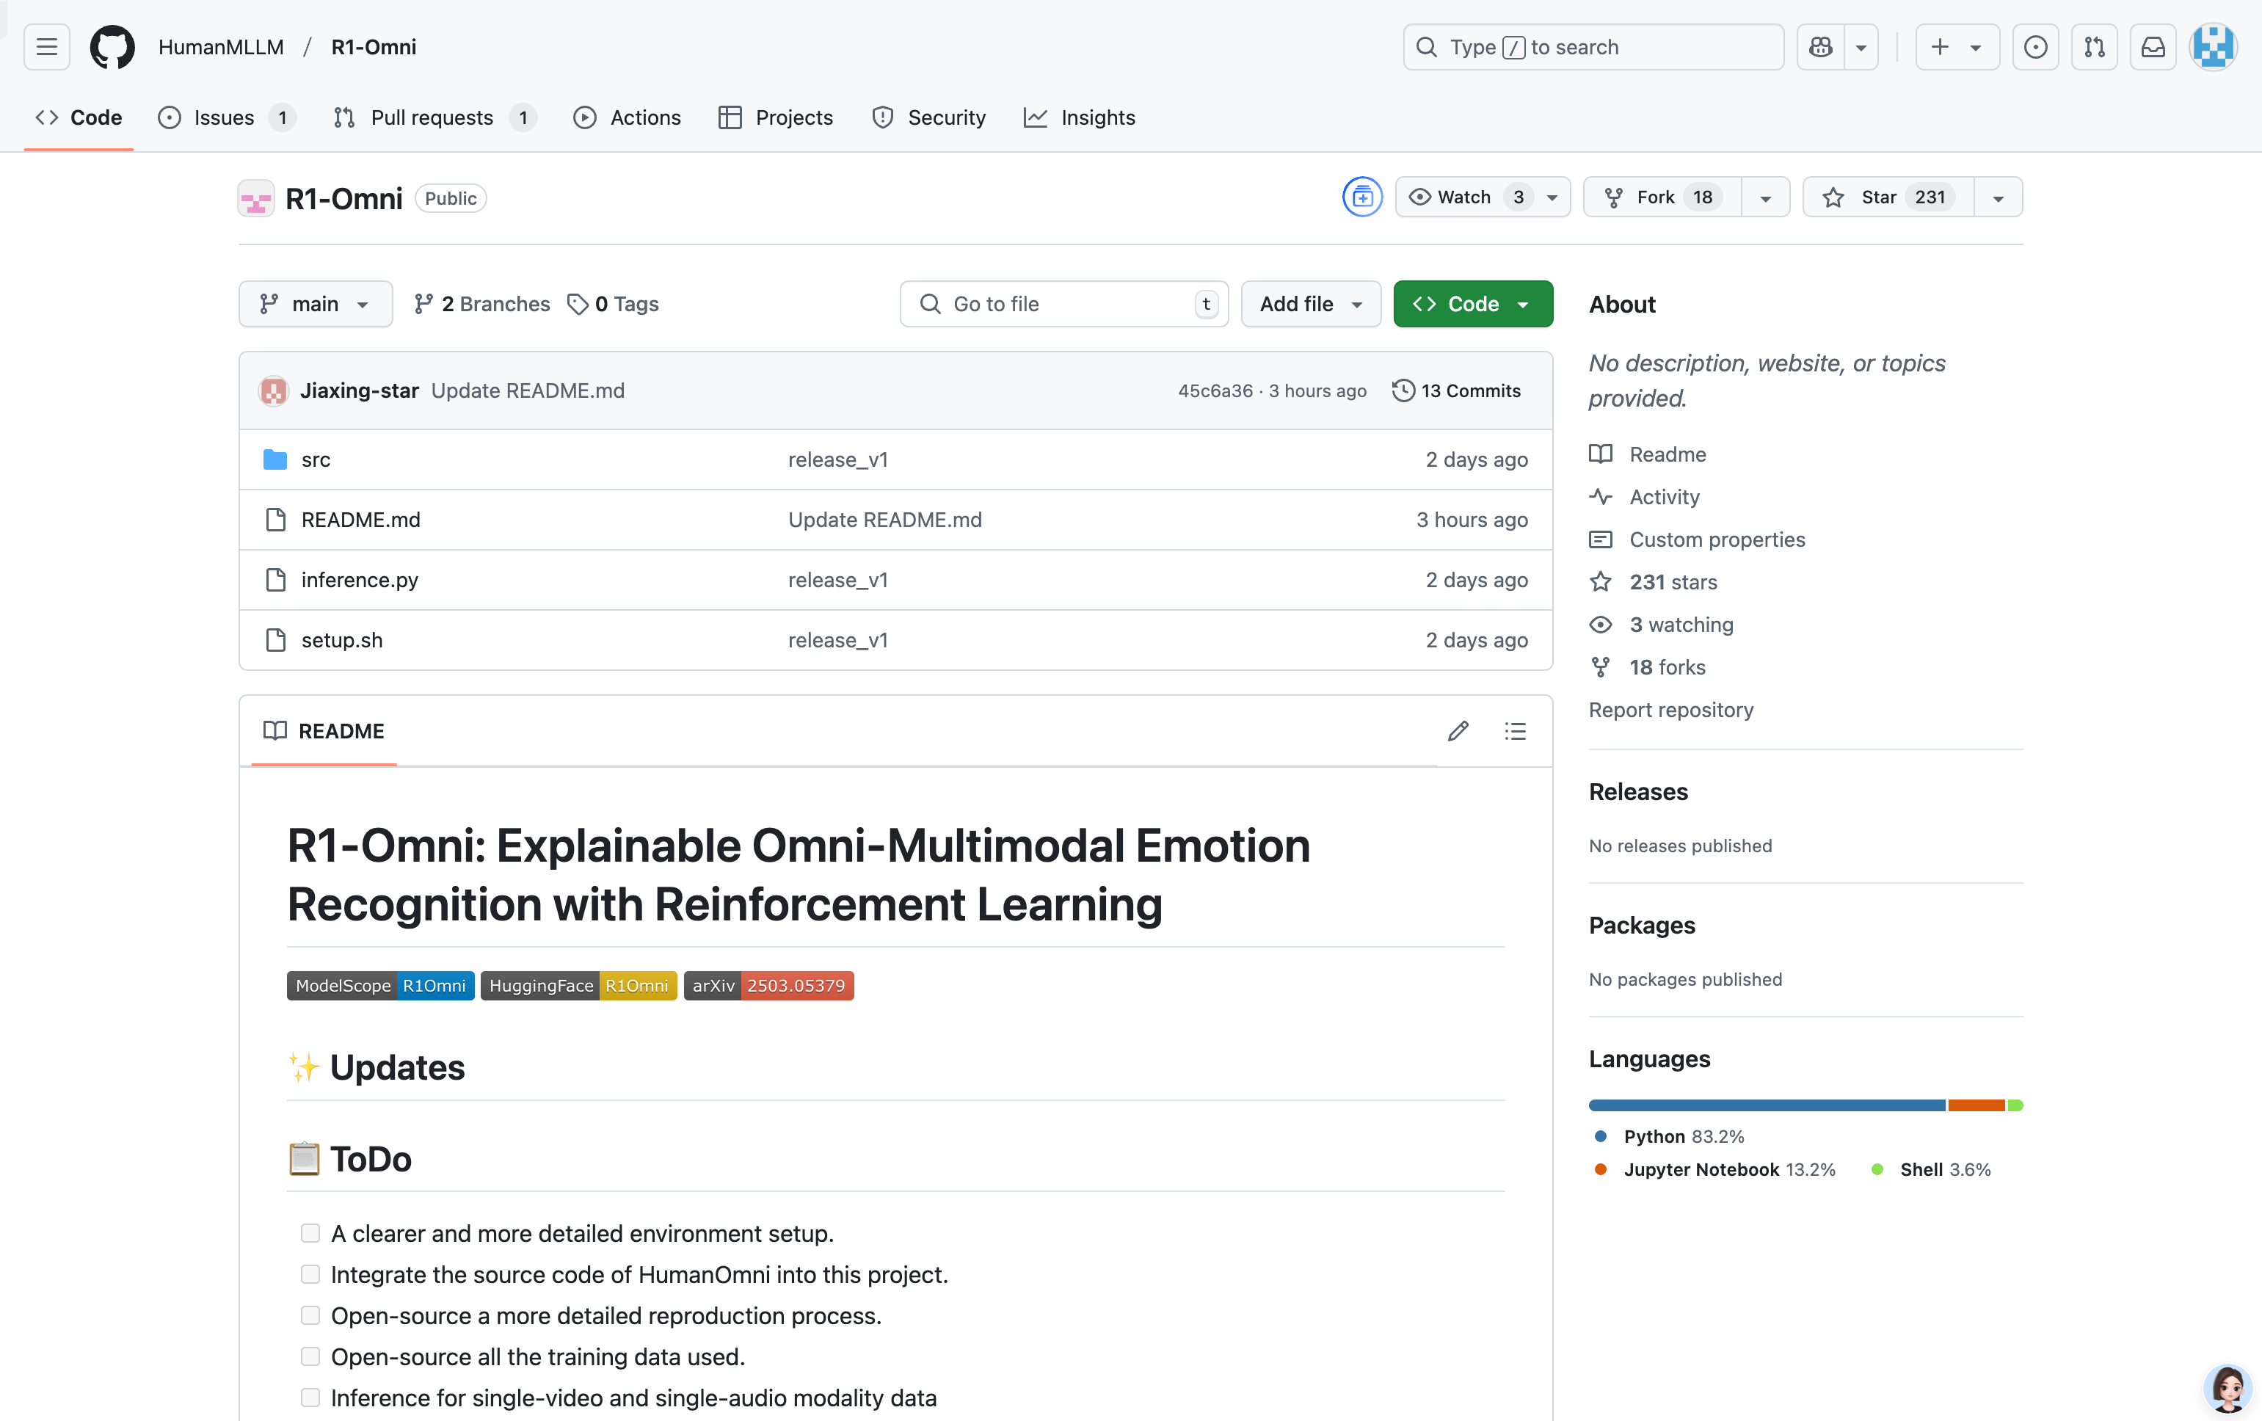This screenshot has height=1421, width=2262.
Task: Click the ModelScope R1Omni badge
Action: [380, 985]
